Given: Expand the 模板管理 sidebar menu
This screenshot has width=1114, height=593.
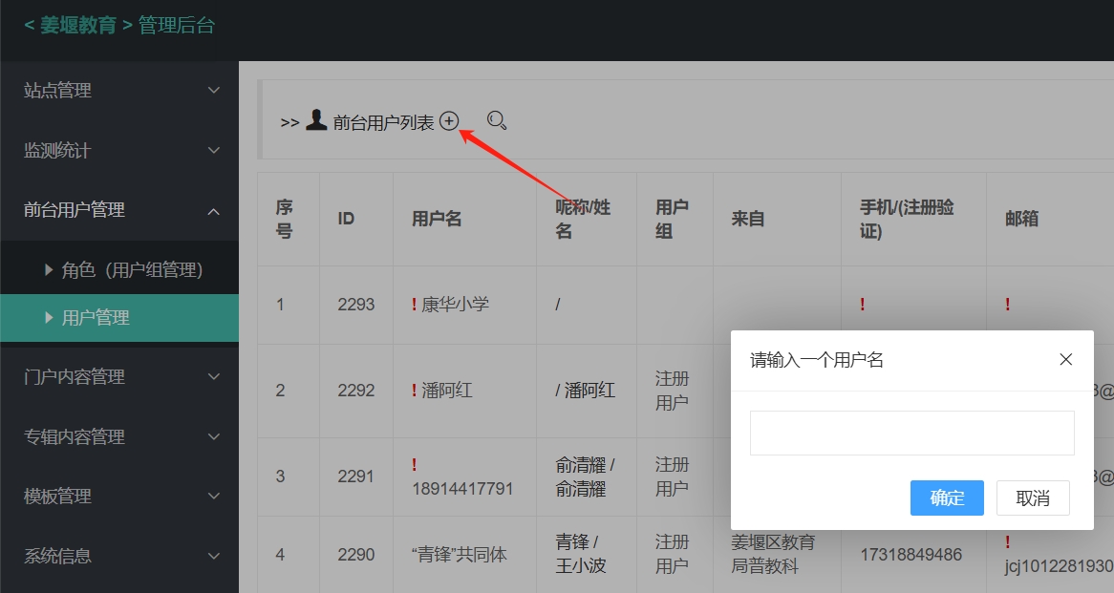Looking at the screenshot, I should [x=119, y=496].
